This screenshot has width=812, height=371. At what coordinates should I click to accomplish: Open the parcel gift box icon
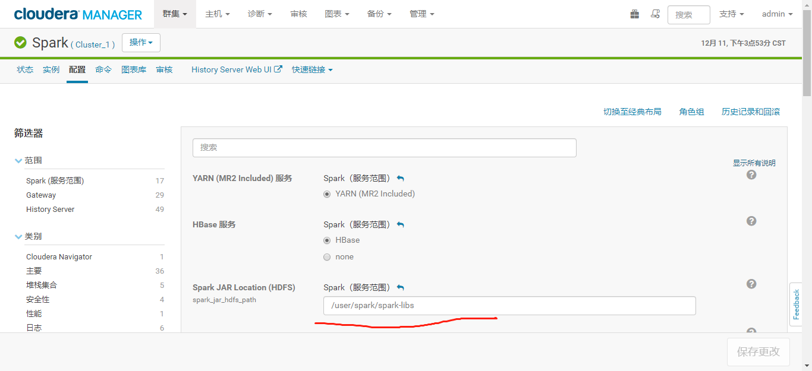pos(635,14)
